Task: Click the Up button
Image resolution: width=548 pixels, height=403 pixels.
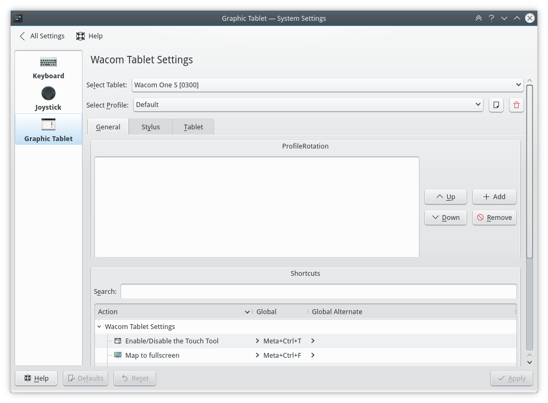Action: [446, 197]
